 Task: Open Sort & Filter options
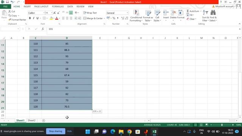[x=205, y=16]
